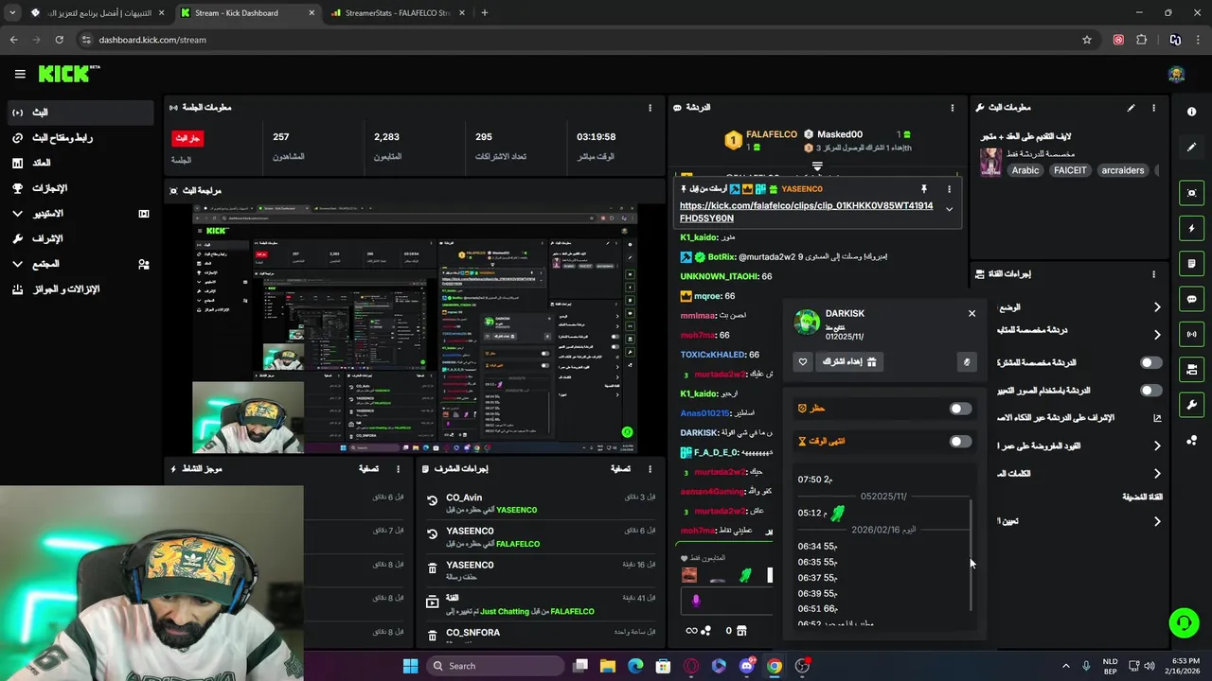The image size is (1212, 681).
Task: Click the moderator log document icon in the right toolbar
Action: pos(1191,264)
